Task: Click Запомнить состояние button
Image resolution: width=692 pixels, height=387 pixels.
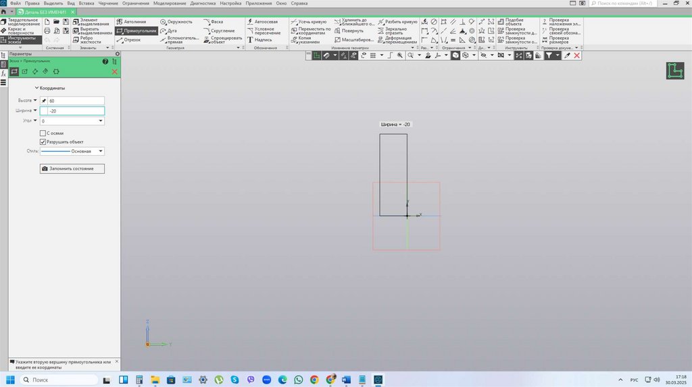Action: [x=72, y=169]
